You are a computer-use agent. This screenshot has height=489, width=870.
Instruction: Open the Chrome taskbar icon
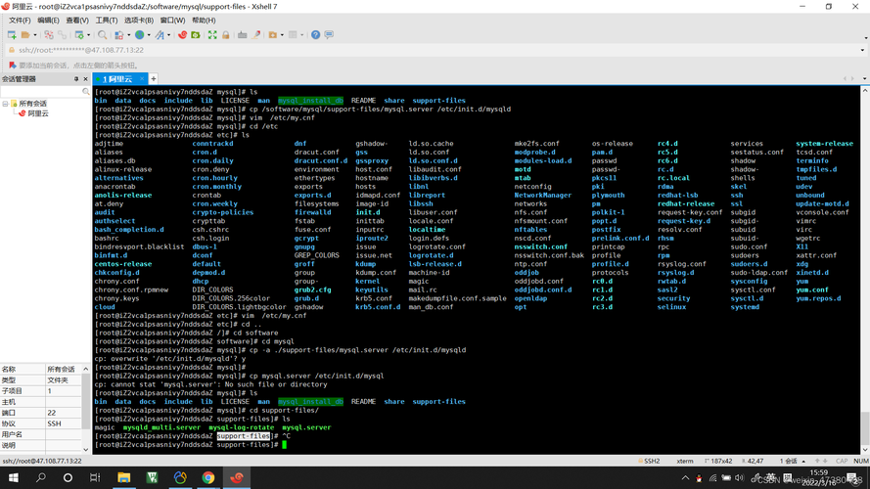coord(208,477)
